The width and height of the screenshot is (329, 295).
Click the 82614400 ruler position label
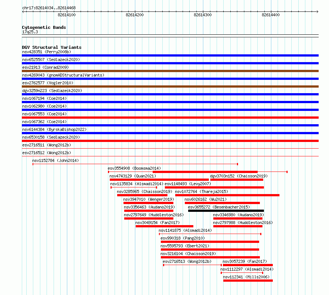[x=271, y=15]
